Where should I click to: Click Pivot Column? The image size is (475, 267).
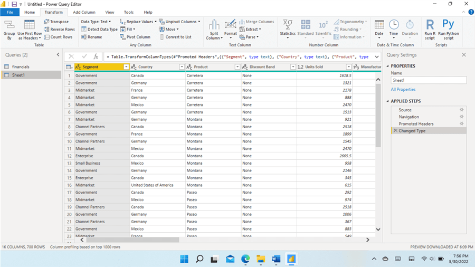[x=135, y=36]
